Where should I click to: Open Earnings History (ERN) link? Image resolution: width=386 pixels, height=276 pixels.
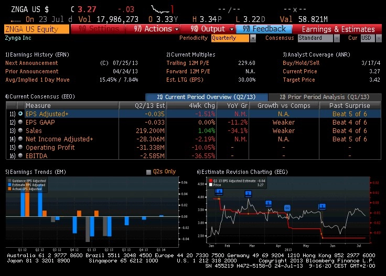coord(37,54)
